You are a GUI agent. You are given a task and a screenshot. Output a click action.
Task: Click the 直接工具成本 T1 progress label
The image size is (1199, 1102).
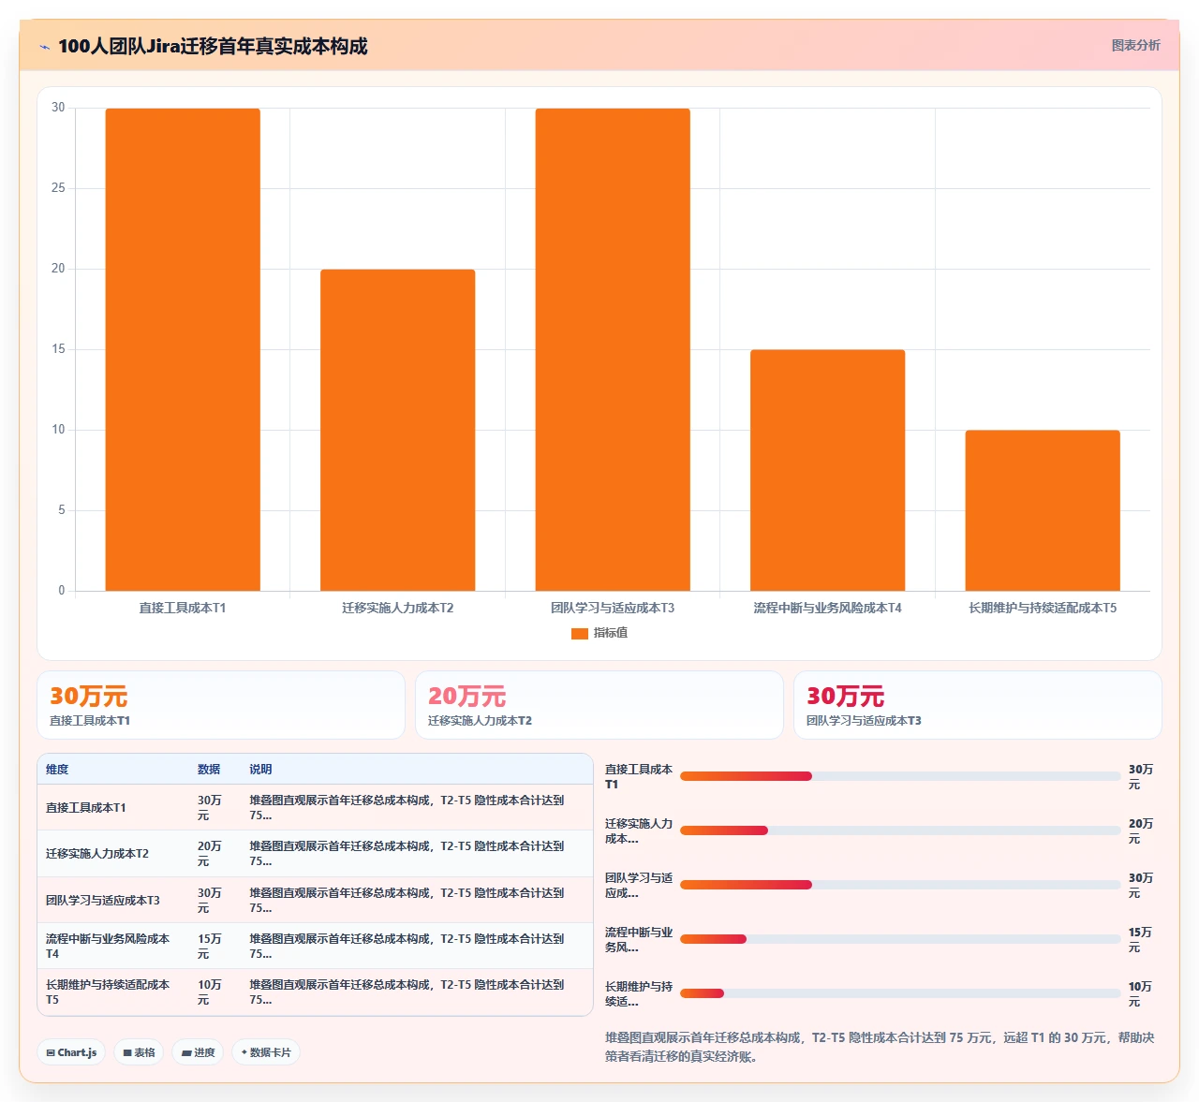click(639, 777)
